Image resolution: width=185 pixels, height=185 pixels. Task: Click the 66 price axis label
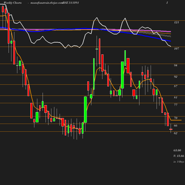[176, 125]
